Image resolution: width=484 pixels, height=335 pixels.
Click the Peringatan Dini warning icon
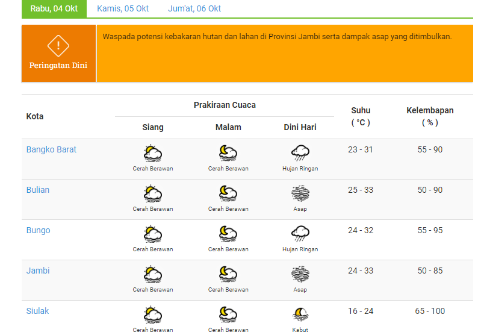click(58, 45)
